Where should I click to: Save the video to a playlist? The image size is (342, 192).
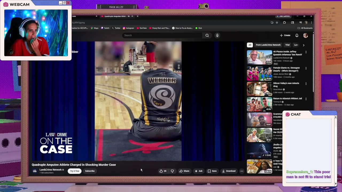212,171
